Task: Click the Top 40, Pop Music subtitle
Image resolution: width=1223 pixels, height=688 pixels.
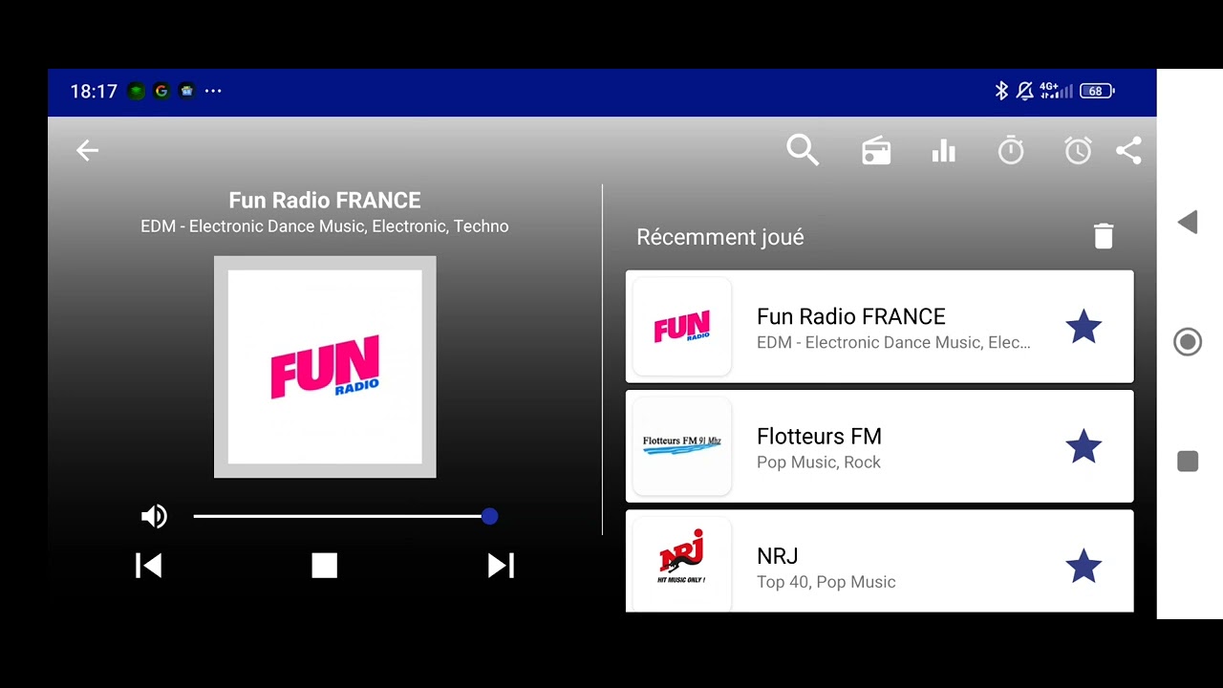Action: coord(826,582)
